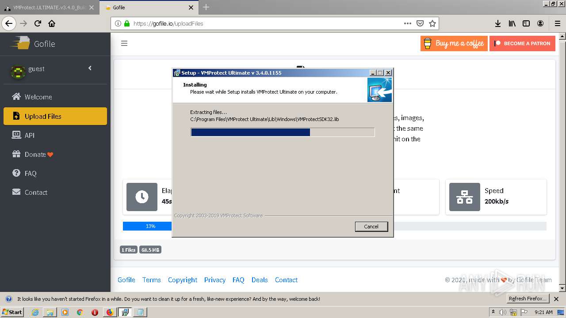The height and width of the screenshot is (318, 566).
Task: Save page to Pocket
Action: click(x=420, y=23)
